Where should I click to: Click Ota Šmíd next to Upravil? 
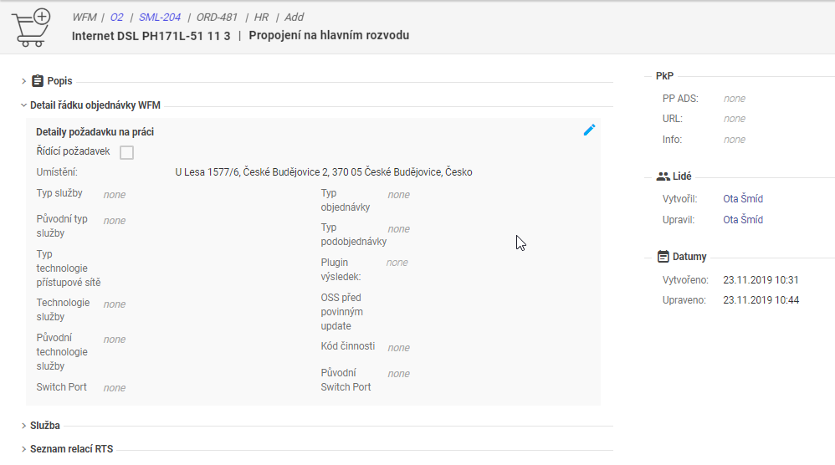click(743, 220)
